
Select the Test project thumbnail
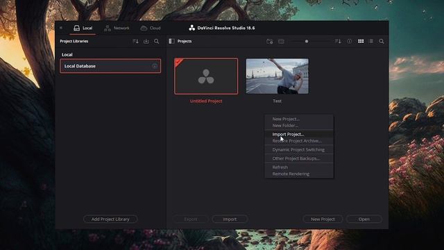277,76
